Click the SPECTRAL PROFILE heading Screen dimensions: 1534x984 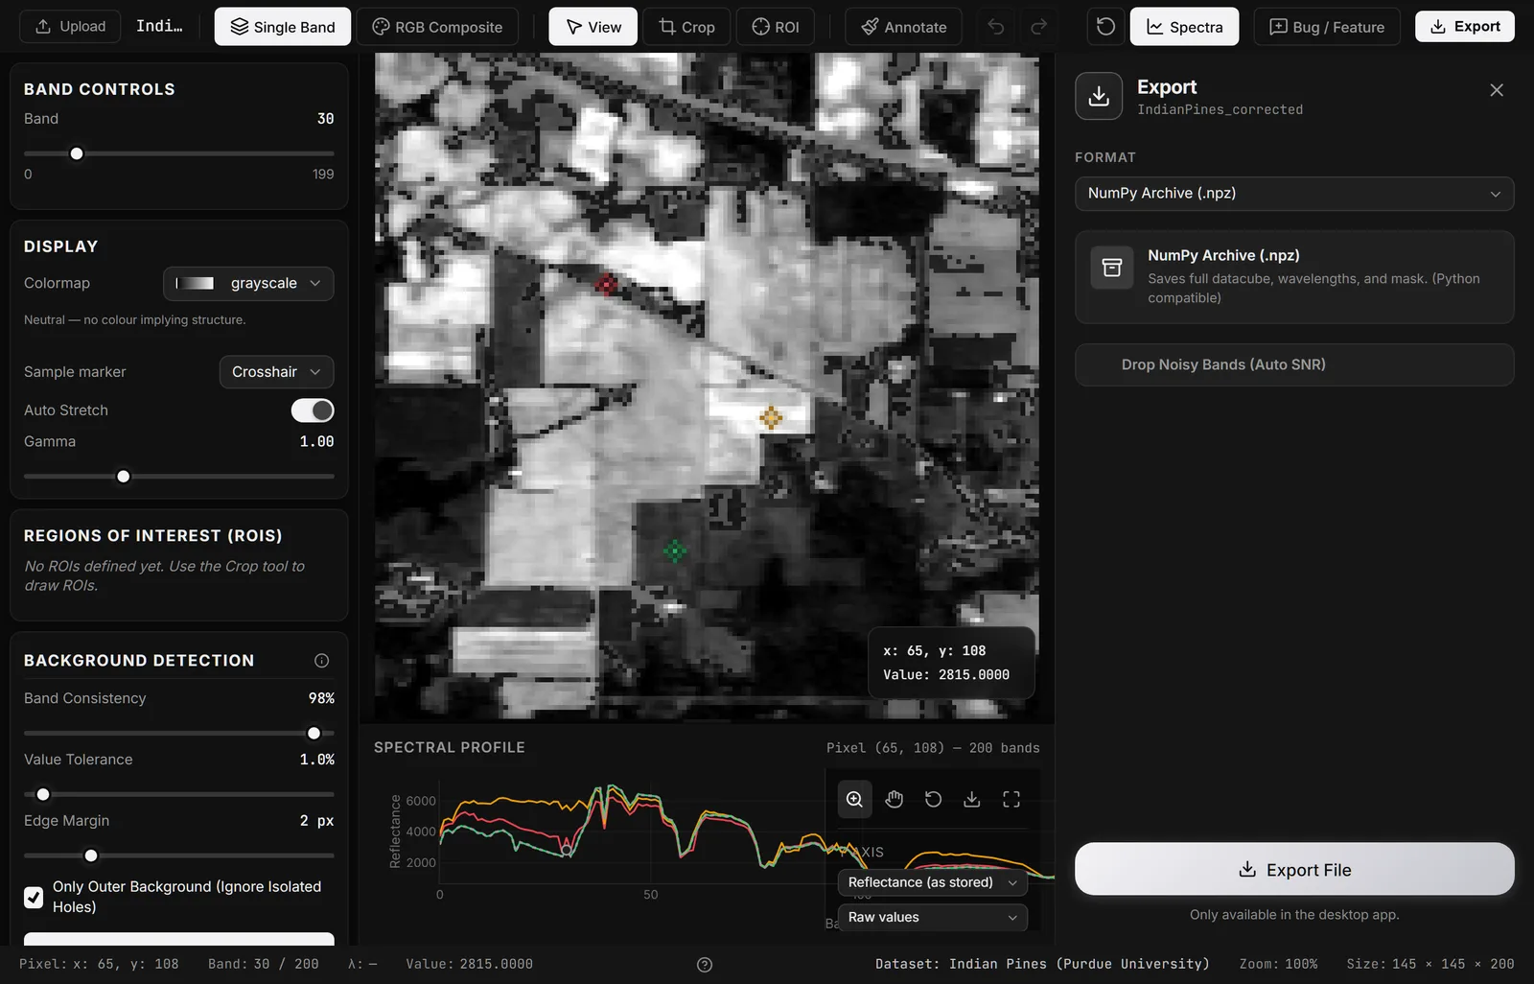pos(450,747)
